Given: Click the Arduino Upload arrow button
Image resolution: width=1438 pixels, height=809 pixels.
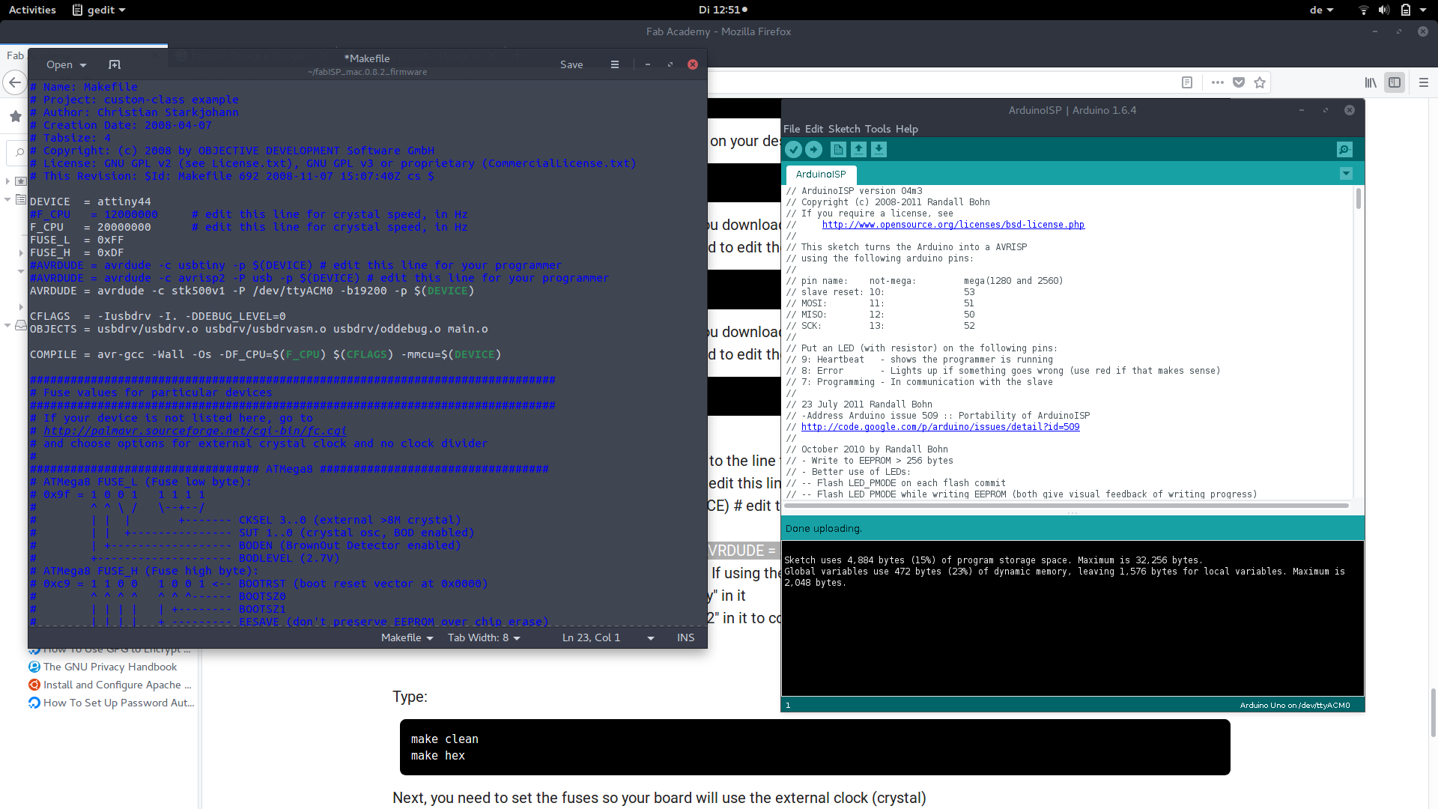Looking at the screenshot, I should (814, 150).
